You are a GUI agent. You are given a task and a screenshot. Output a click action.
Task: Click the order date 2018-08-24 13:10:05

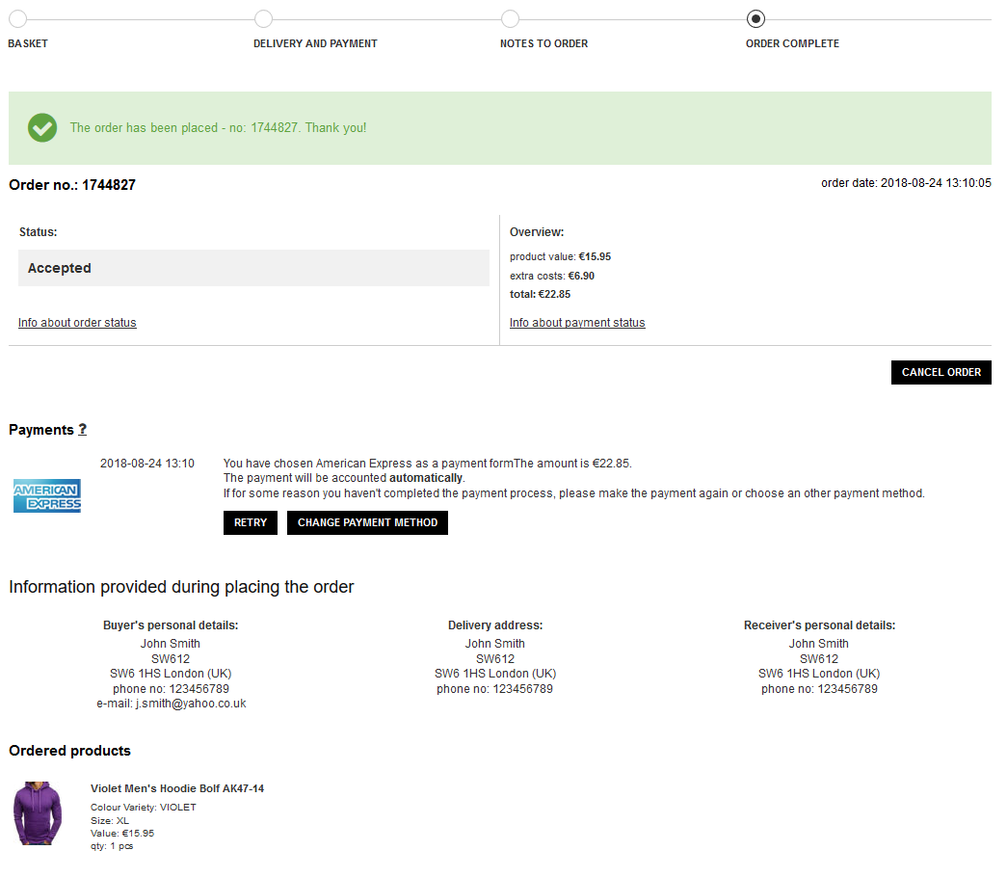906,183
